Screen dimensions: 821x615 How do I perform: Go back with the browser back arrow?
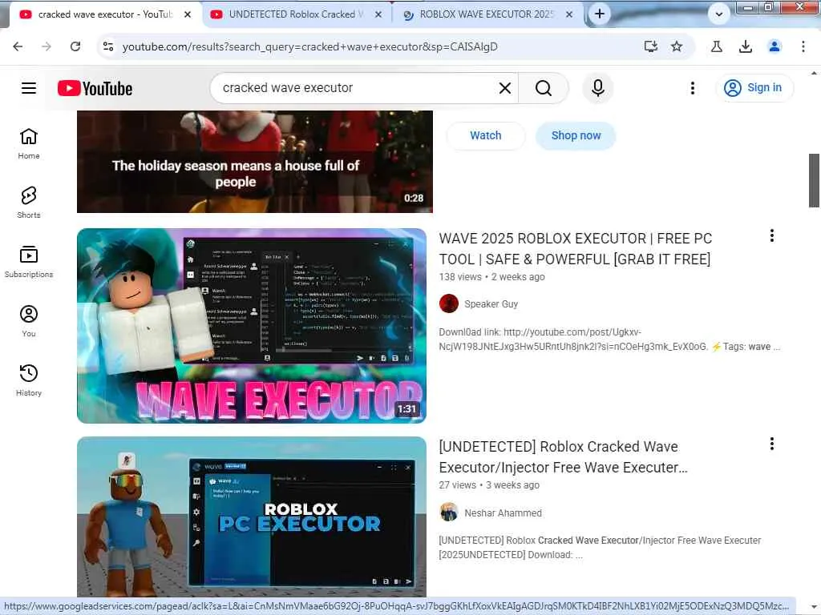coord(18,46)
